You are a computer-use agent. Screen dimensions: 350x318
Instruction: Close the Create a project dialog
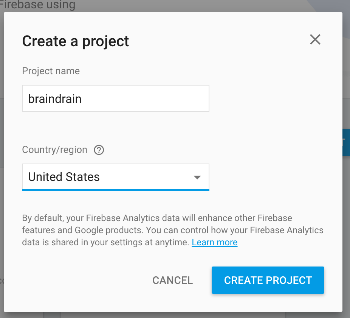[x=315, y=39]
